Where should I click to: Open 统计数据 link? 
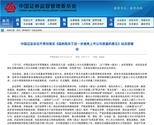point(40,24)
